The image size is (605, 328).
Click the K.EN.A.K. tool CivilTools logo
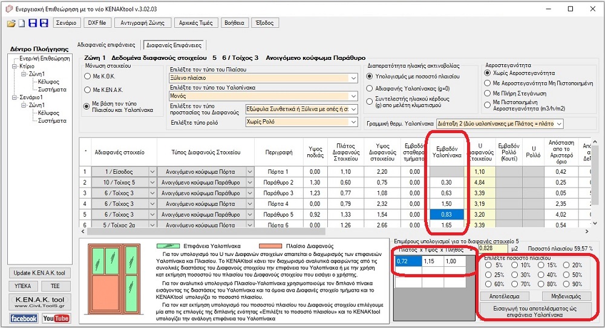point(40,302)
